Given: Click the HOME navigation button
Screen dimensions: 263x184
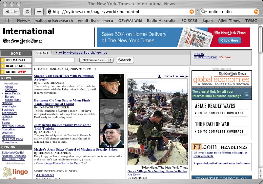Looking at the screenshot, I should click(x=16, y=54).
